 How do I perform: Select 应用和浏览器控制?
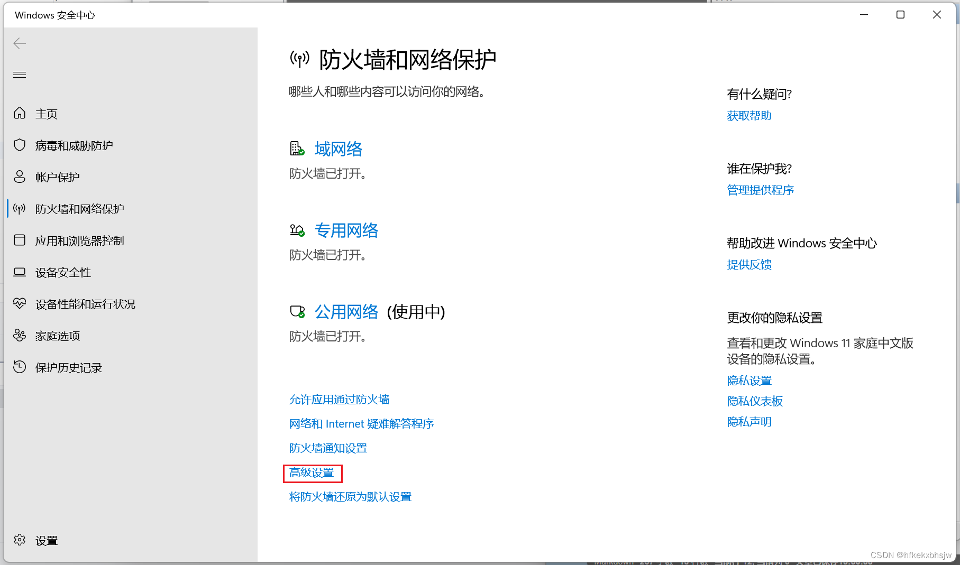click(80, 240)
